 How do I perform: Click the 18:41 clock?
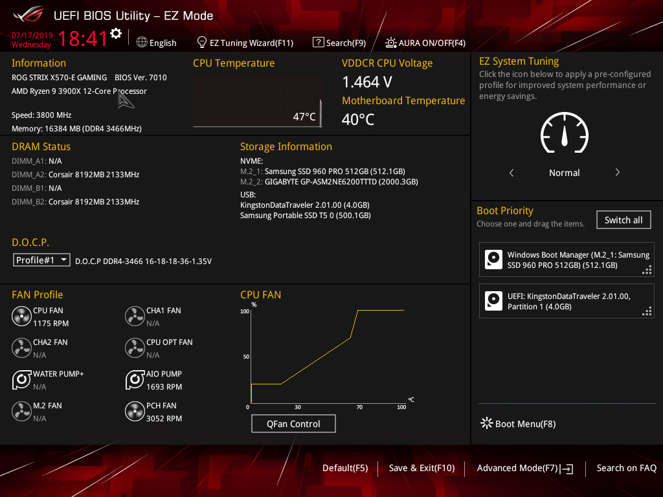pos(83,39)
